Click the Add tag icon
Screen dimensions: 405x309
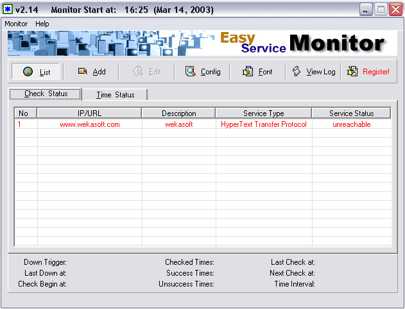(82, 71)
